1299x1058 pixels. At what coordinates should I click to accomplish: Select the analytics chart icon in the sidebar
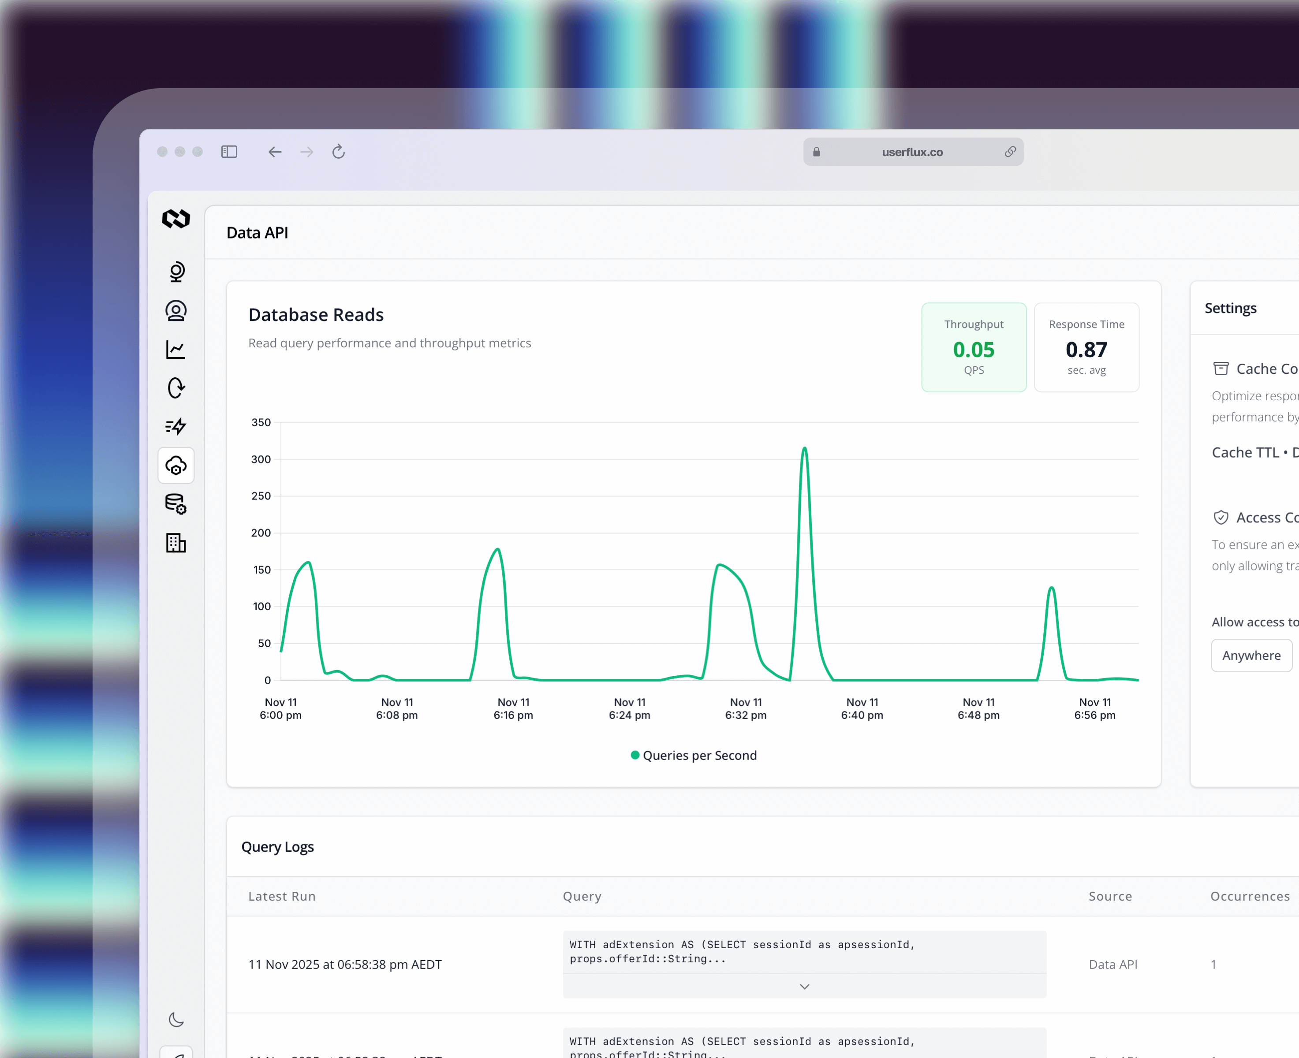click(175, 349)
